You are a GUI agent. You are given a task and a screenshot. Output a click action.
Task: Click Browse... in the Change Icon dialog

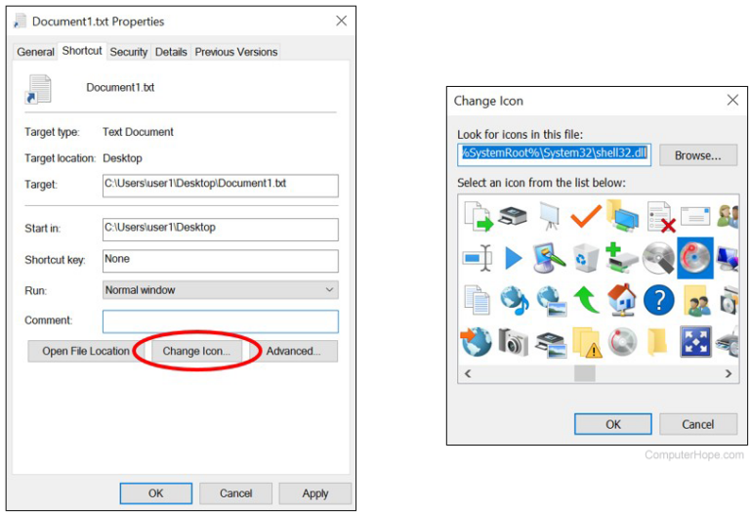[x=698, y=155]
